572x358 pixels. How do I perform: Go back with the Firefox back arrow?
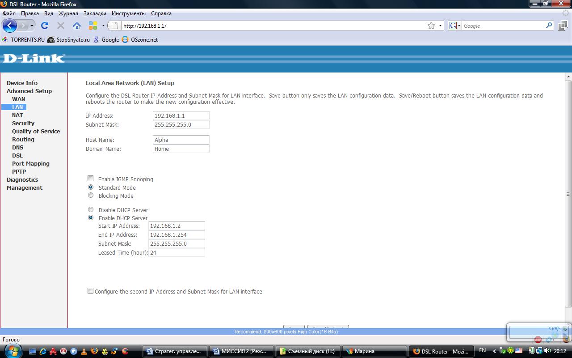tap(9, 26)
